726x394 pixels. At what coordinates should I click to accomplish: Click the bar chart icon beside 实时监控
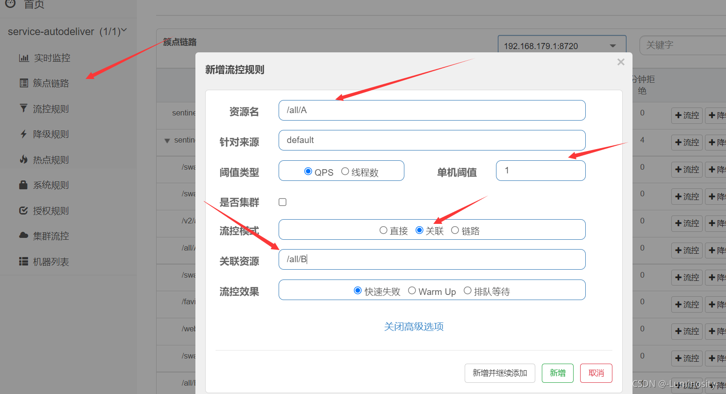[24, 58]
